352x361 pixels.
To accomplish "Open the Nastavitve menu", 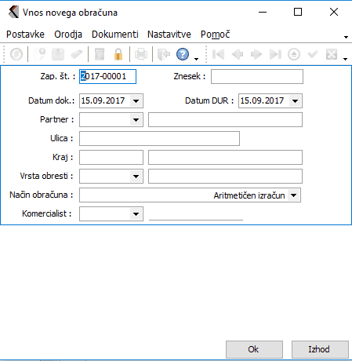I will point(169,35).
